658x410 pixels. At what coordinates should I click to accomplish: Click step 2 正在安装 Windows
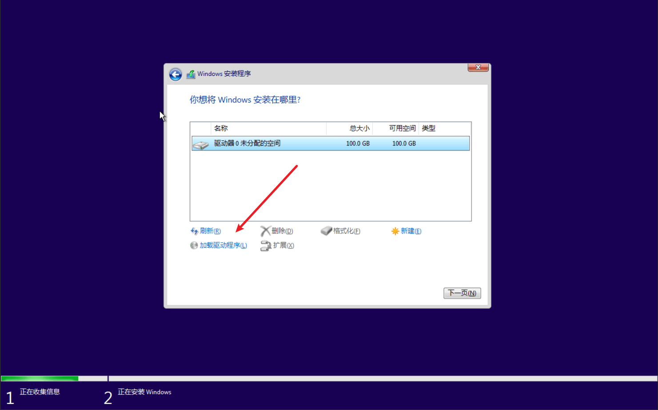click(144, 392)
